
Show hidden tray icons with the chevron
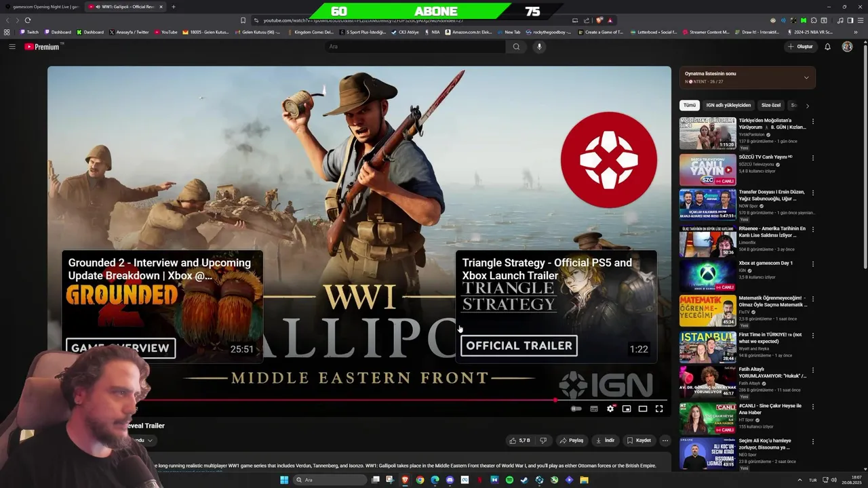[800, 480]
